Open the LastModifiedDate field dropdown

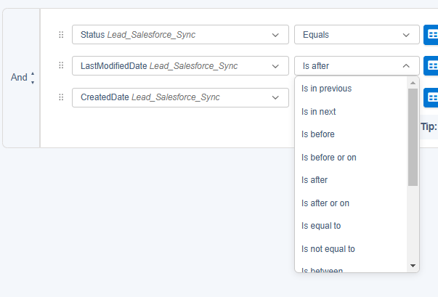point(180,66)
